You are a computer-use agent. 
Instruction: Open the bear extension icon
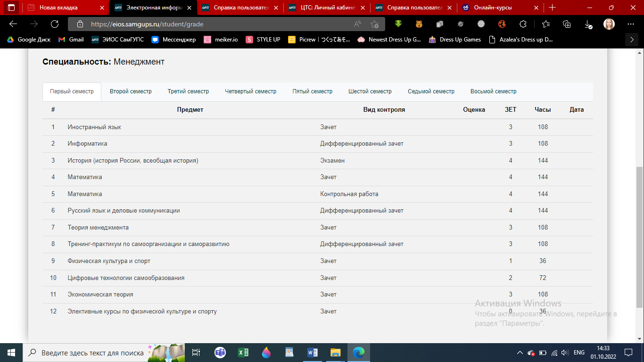(x=419, y=24)
